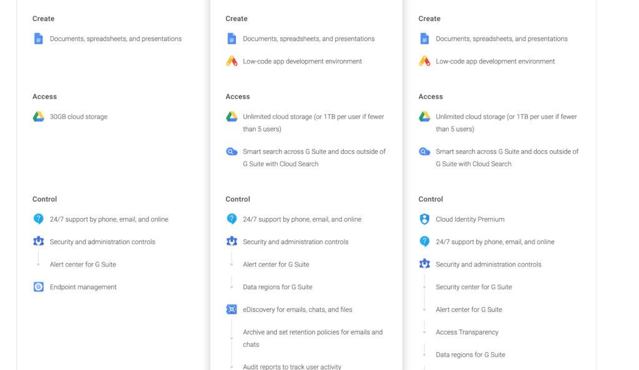639x370 pixels.
Task: Click support question icon in third column
Action: pos(424,242)
